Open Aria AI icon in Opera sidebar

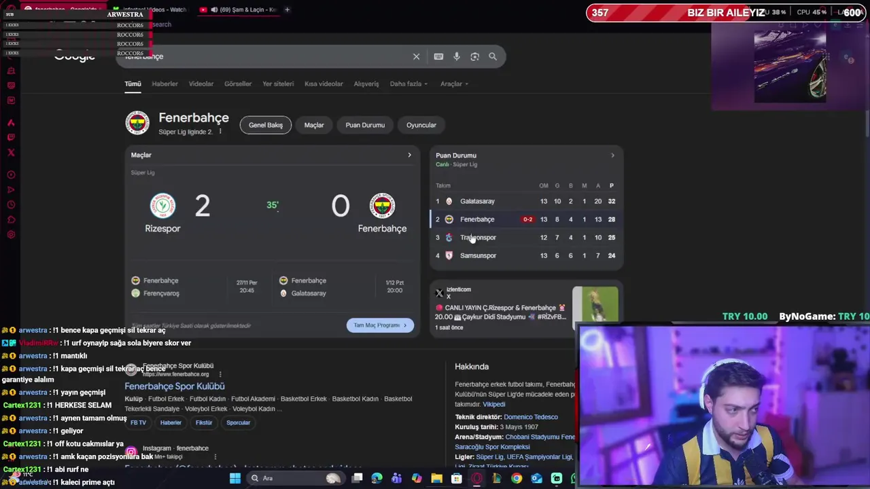pyautogui.click(x=11, y=122)
